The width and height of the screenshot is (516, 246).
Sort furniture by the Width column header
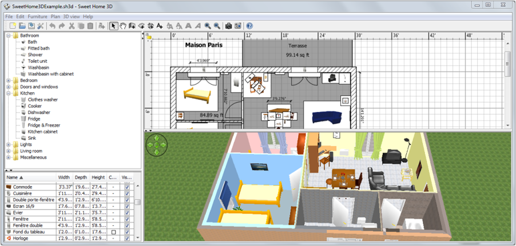64,177
